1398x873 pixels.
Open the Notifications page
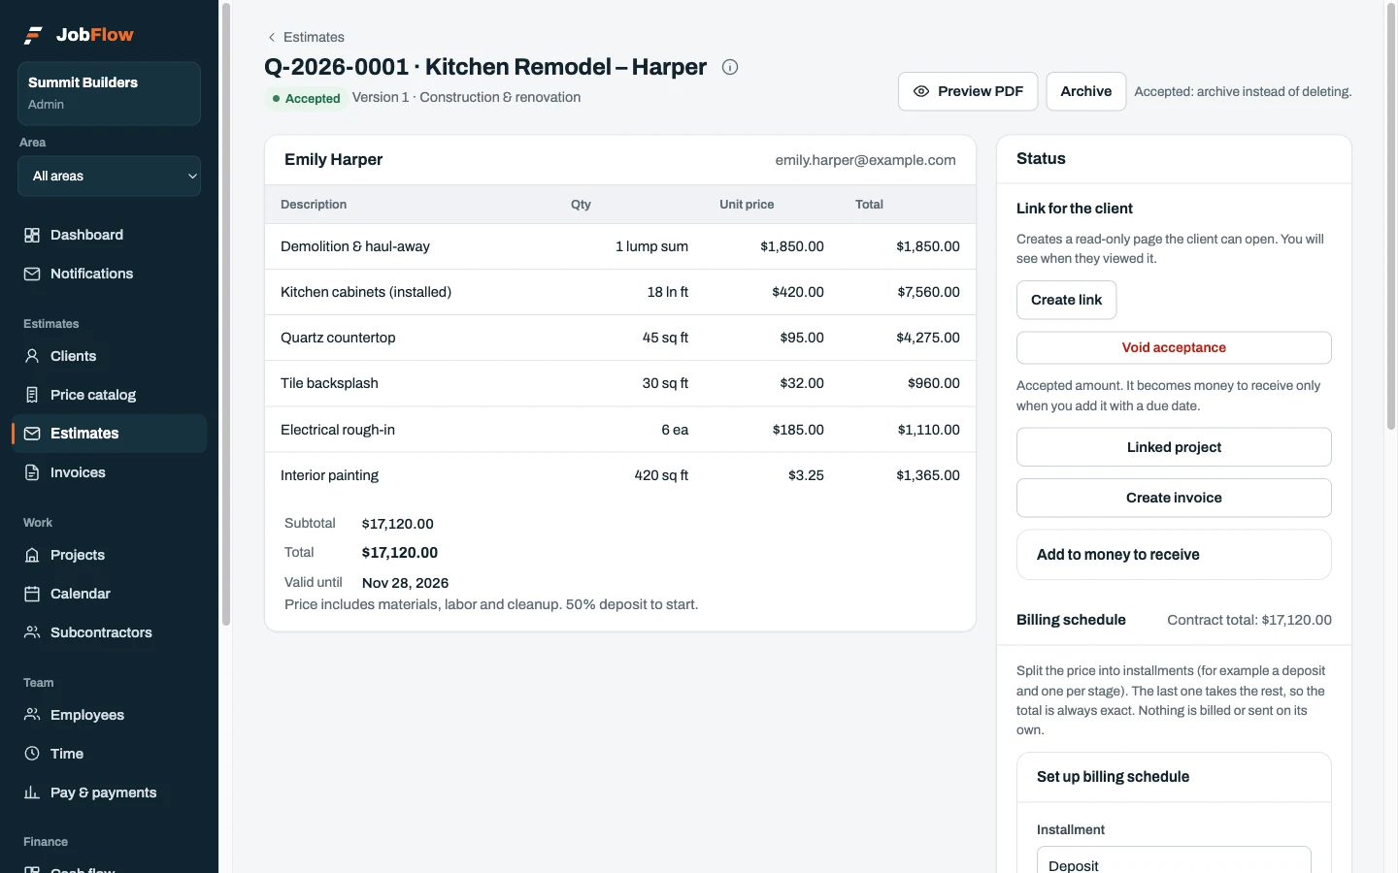click(x=109, y=274)
